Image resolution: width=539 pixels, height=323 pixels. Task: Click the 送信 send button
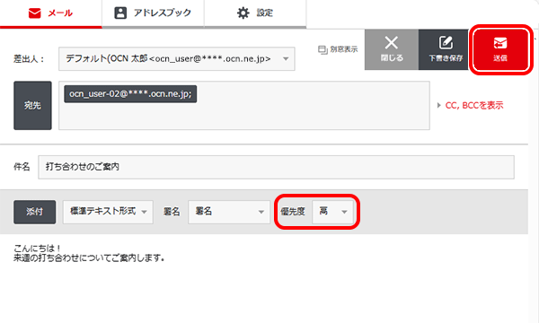pos(500,49)
